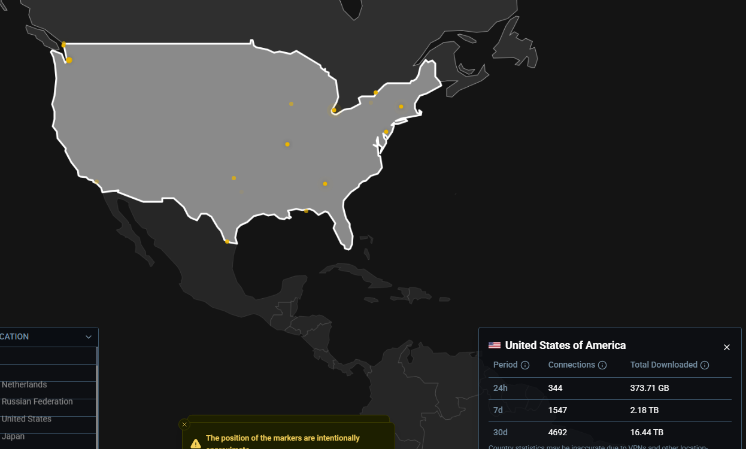Screen dimensions: 746x449
Task: Dismiss the marker position warning notice
Action: [x=184, y=424]
